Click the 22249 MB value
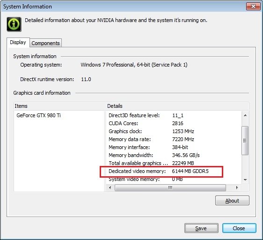 [183, 163]
